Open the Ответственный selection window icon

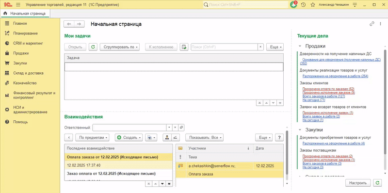(x=181, y=128)
